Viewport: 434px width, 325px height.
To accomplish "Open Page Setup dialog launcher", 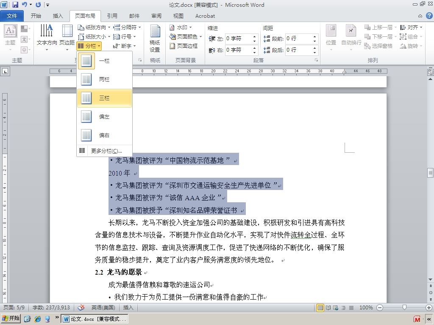I will [x=140, y=60].
